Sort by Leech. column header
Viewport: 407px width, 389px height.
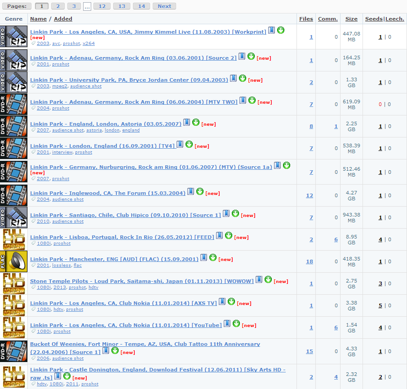coord(395,19)
